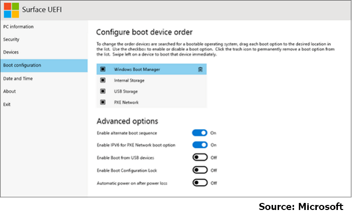
Task: Enable Boot from USB devices switch
Action: pos(200,158)
